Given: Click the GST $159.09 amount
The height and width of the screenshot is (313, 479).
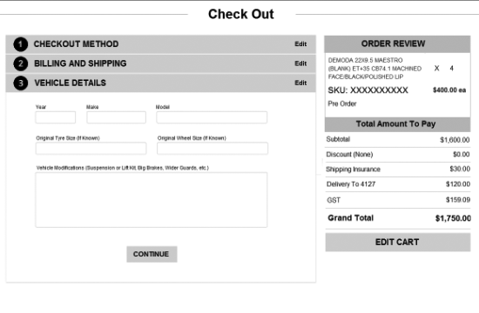Looking at the screenshot, I should [x=458, y=200].
